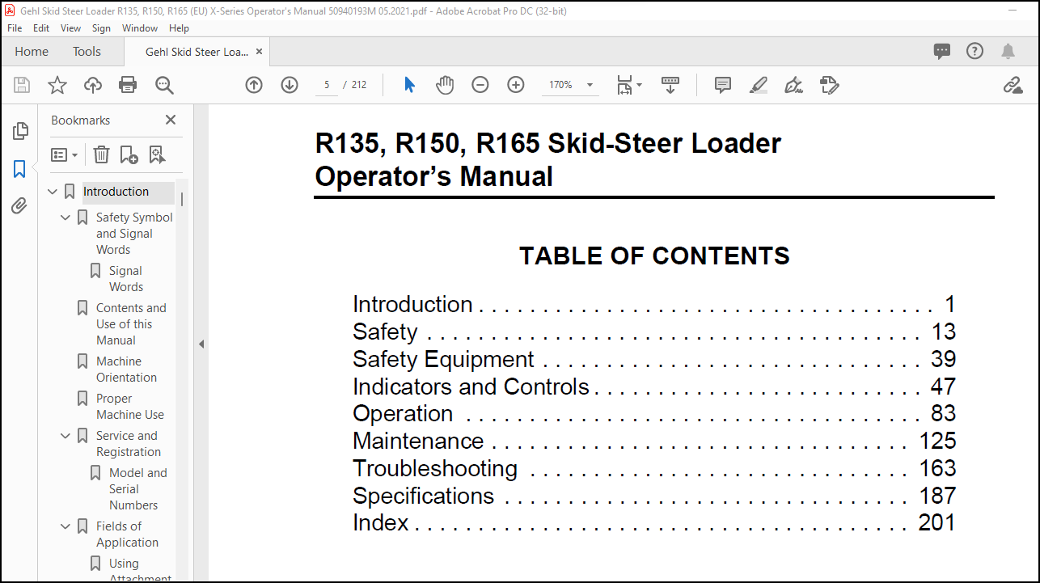The width and height of the screenshot is (1040, 583).
Task: Switch to the Home tab
Action: click(32, 52)
